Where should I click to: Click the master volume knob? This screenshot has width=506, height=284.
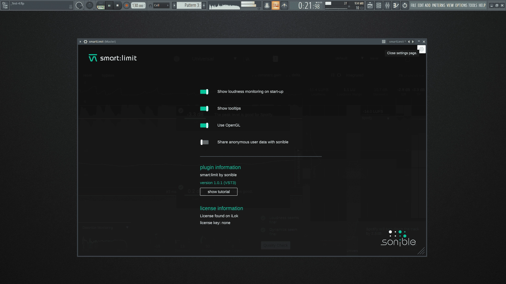pos(79,5)
